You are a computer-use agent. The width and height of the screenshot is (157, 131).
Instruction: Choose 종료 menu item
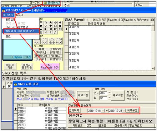click(8, 37)
